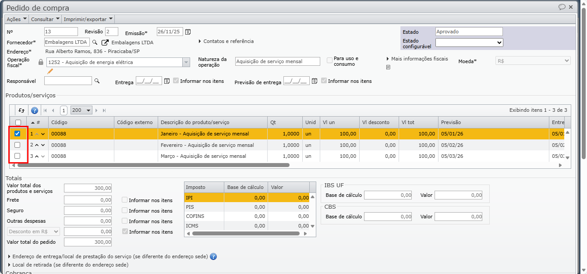Click the refresh icon in products grid toolbar
587x274 pixels.
tap(21, 110)
